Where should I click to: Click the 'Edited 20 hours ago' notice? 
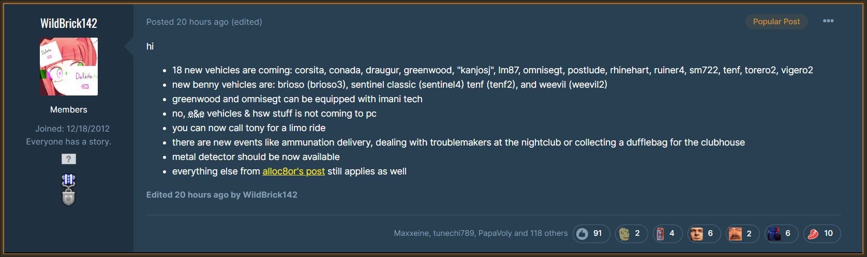(x=221, y=195)
